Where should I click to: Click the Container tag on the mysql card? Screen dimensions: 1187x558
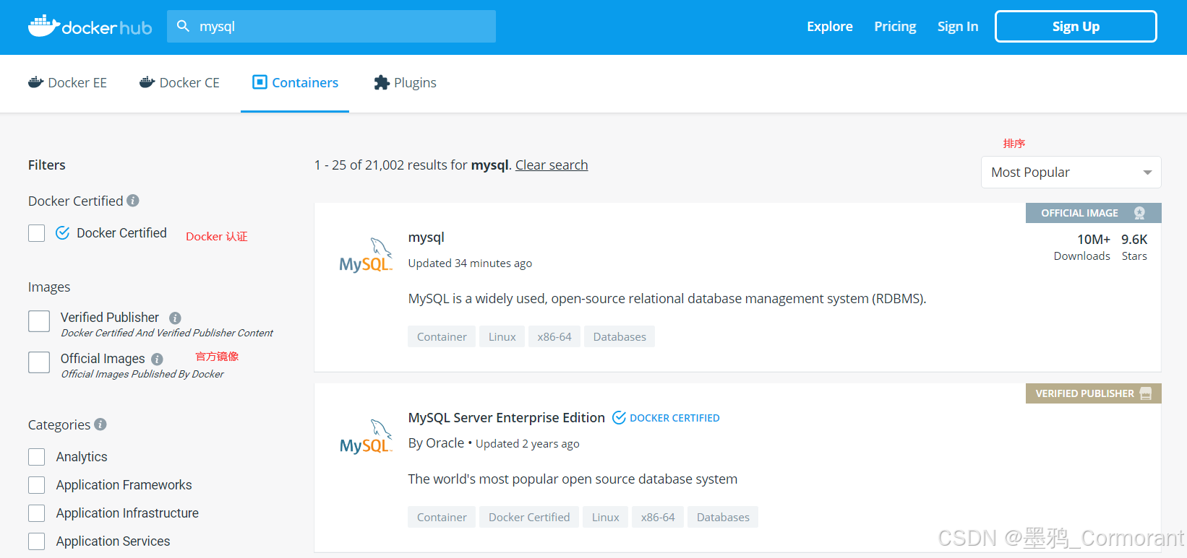coord(442,337)
